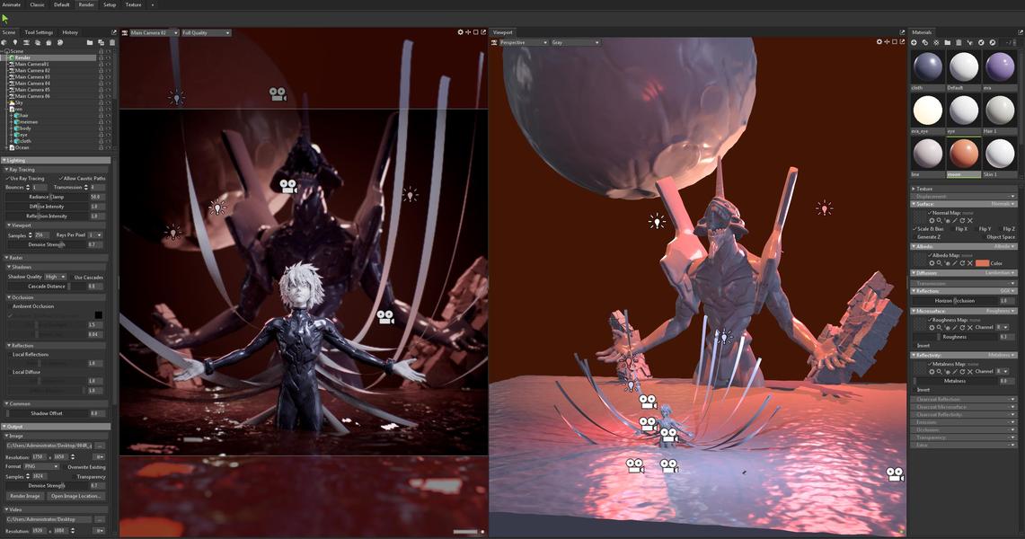Reload the Metalness Map with its refresh icon

tap(962, 371)
